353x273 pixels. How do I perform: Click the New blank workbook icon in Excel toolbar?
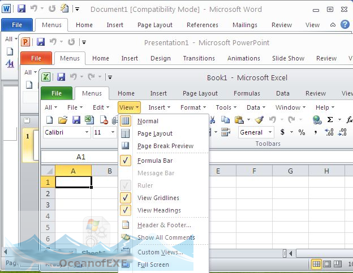(x=50, y=120)
